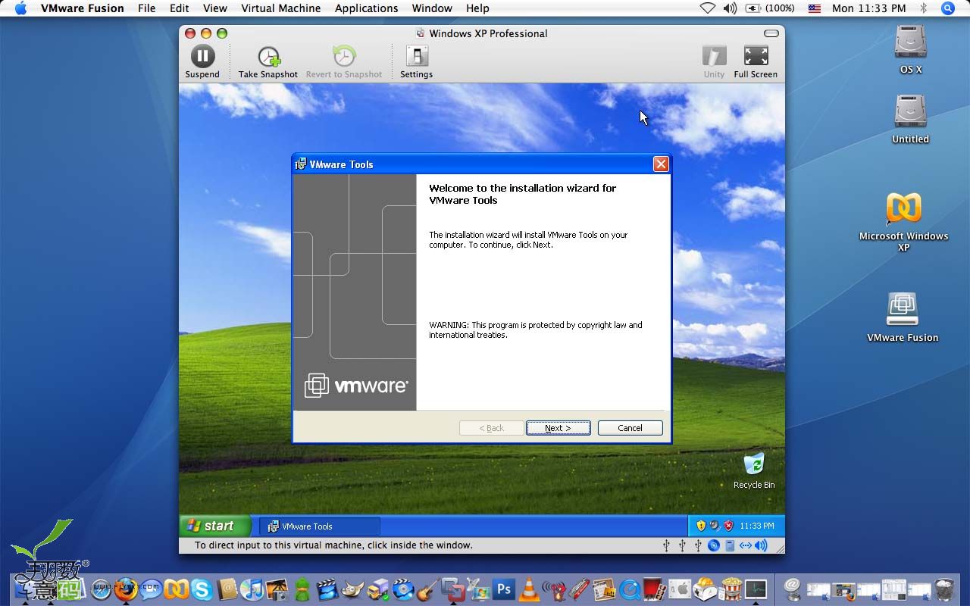
Task: Click the Bluetooth menu bar icon
Action: click(923, 8)
